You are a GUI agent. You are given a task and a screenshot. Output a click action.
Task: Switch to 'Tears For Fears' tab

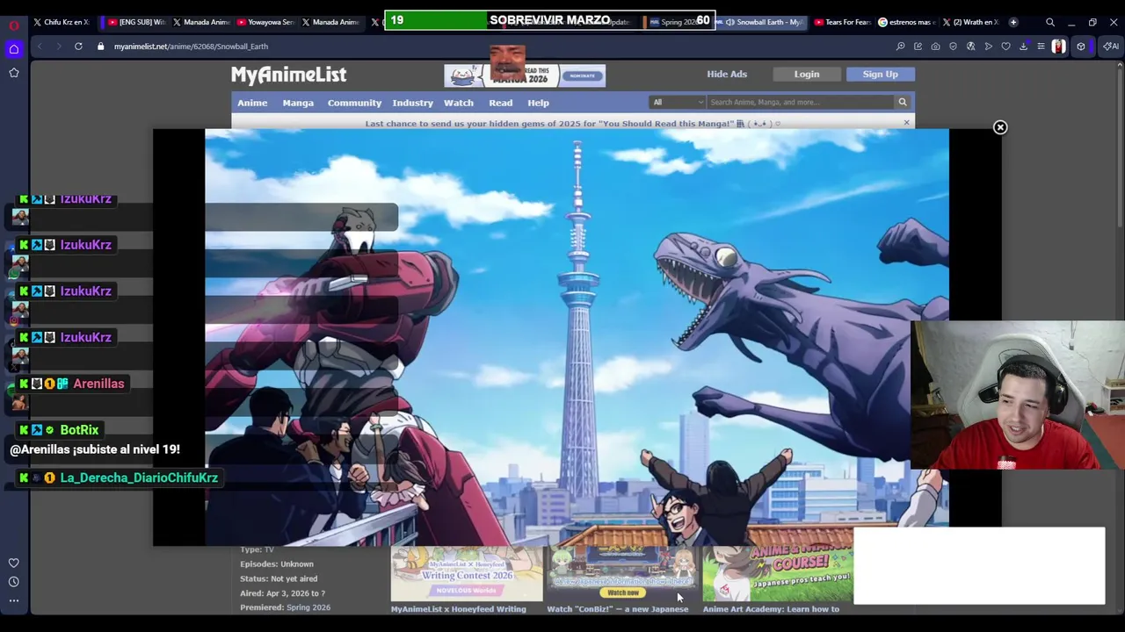coord(841,22)
